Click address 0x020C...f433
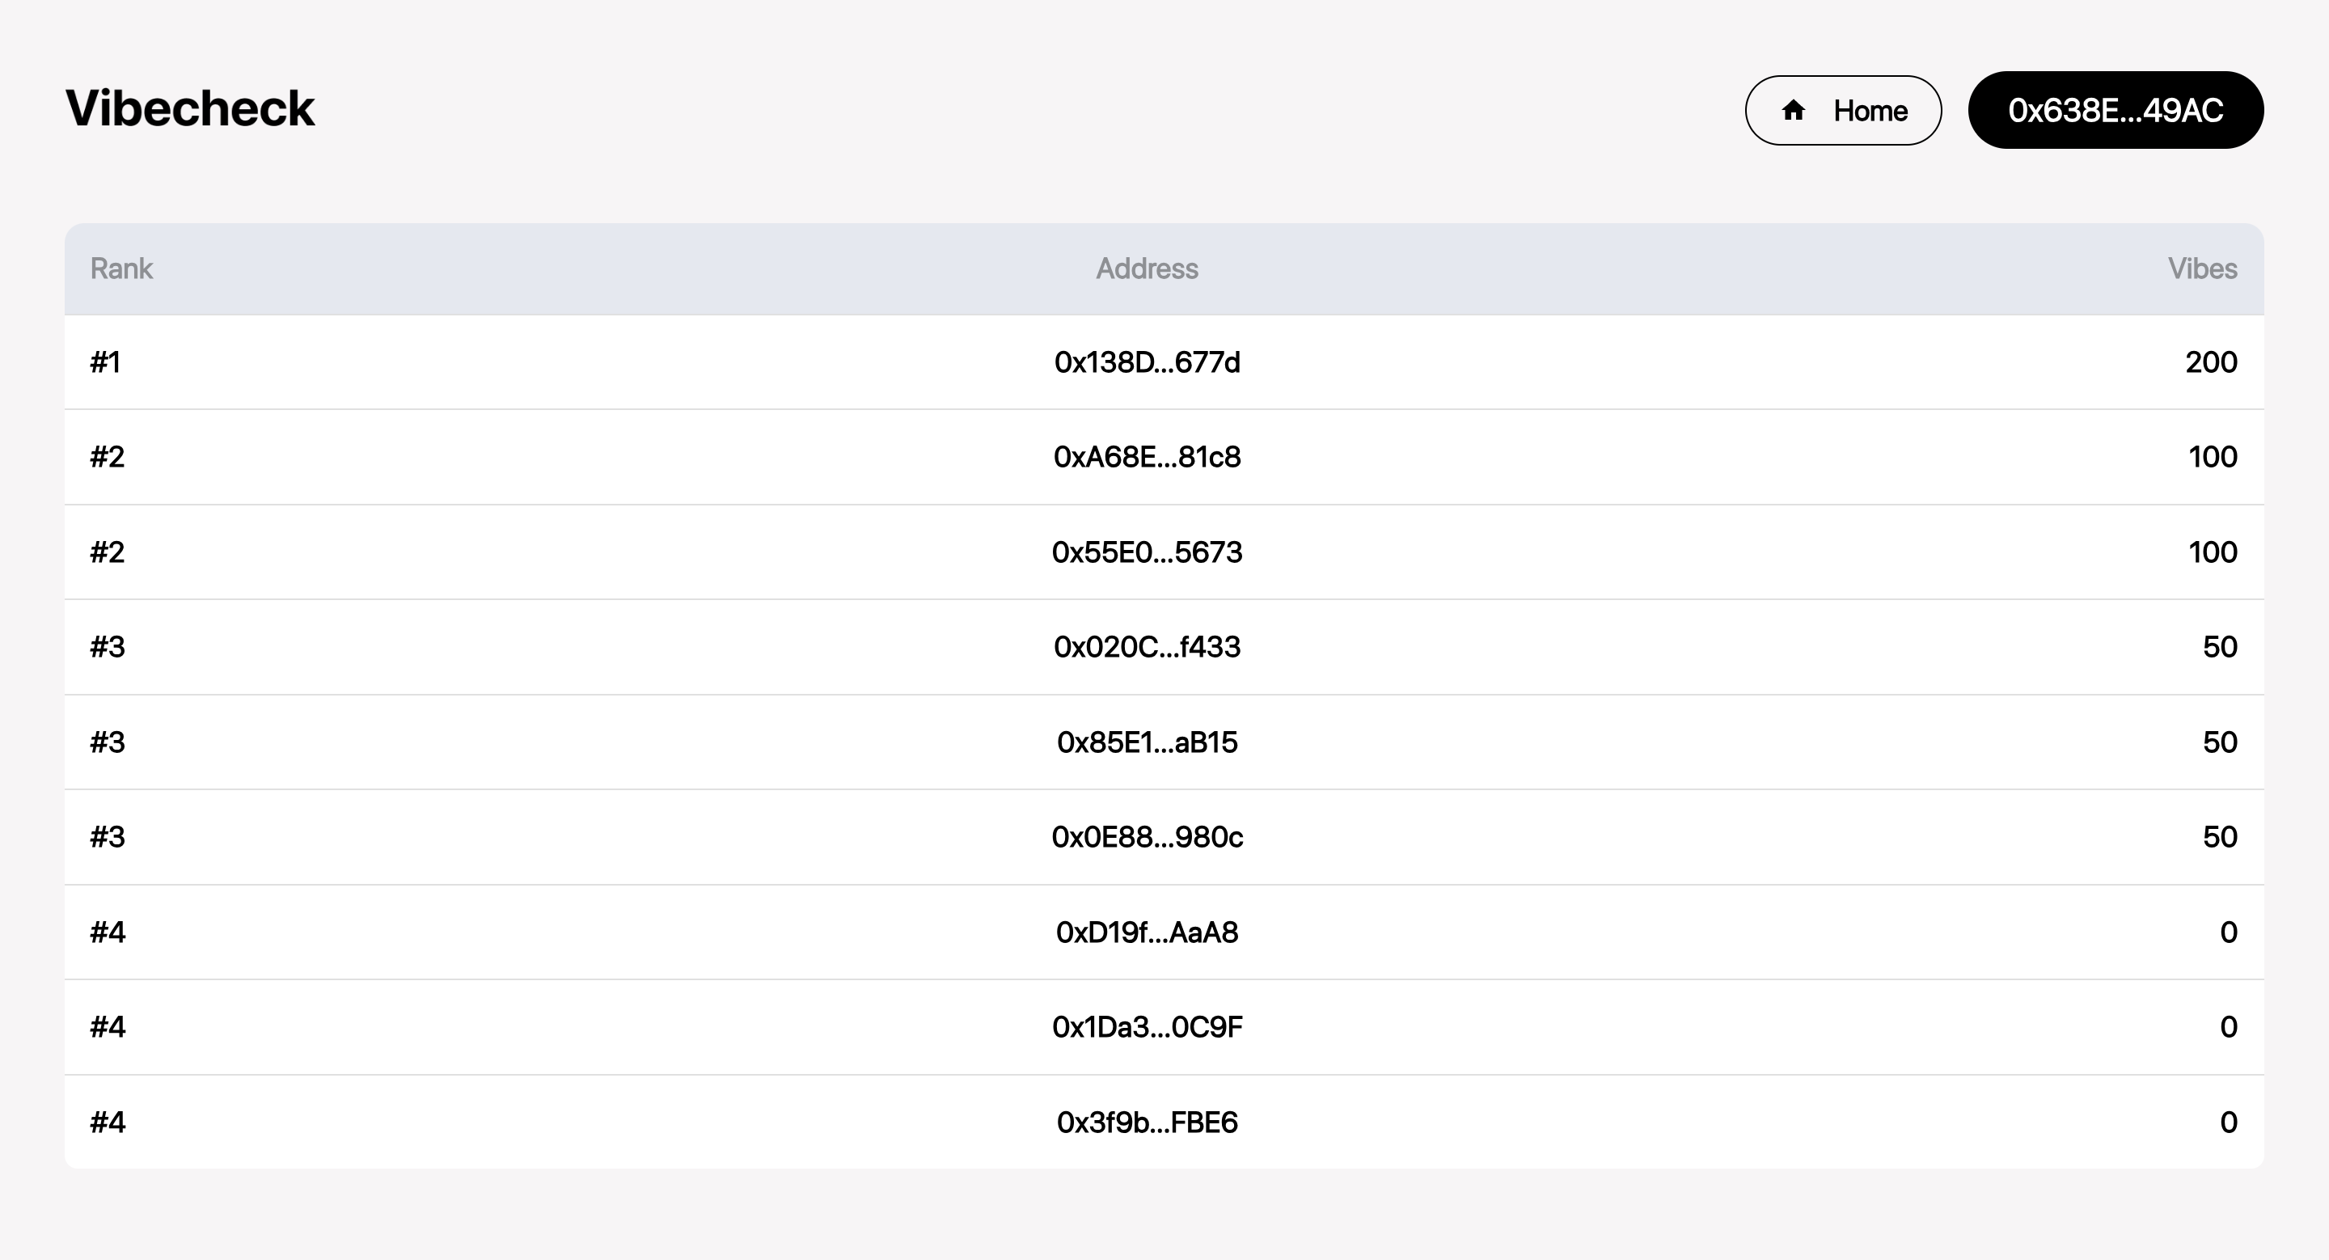The width and height of the screenshot is (2329, 1260). click(x=1147, y=647)
